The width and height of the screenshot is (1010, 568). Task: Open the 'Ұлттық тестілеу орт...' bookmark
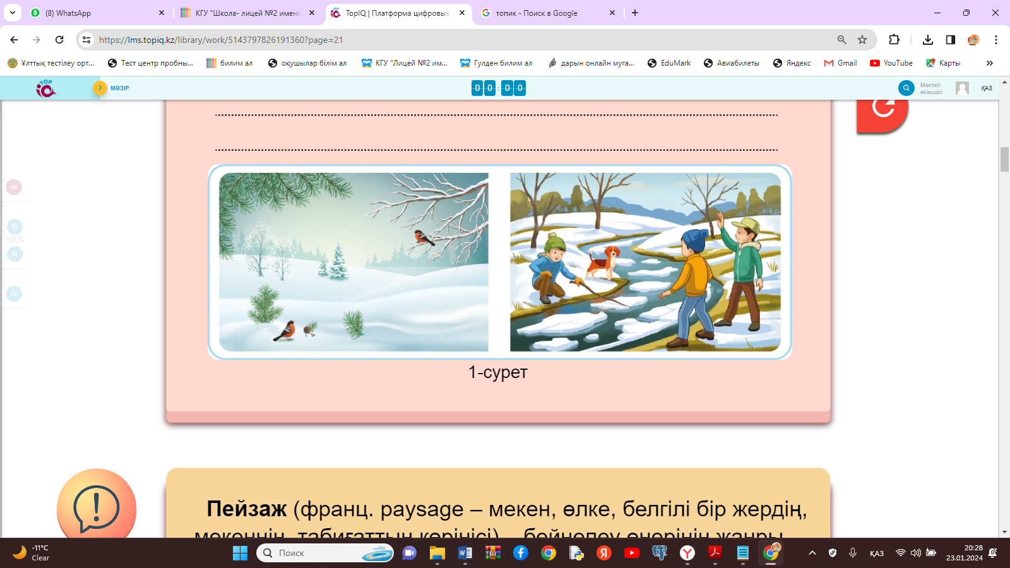click(50, 63)
